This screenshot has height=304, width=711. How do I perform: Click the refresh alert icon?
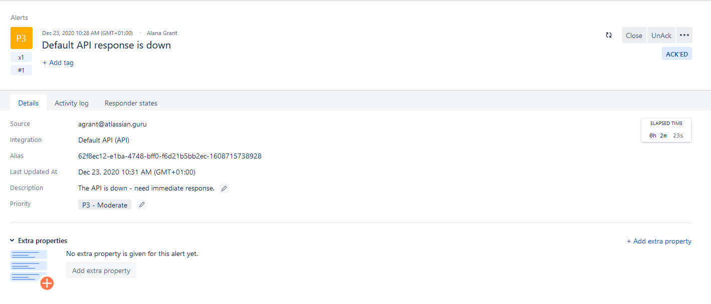click(609, 35)
